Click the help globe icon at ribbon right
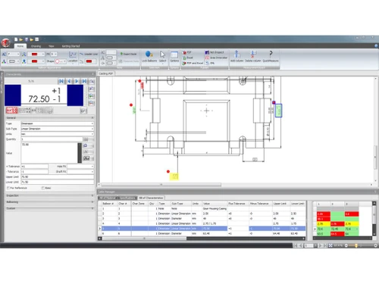The width and height of the screenshot is (379, 284). click(x=376, y=46)
